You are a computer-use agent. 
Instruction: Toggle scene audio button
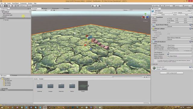point(52,10)
